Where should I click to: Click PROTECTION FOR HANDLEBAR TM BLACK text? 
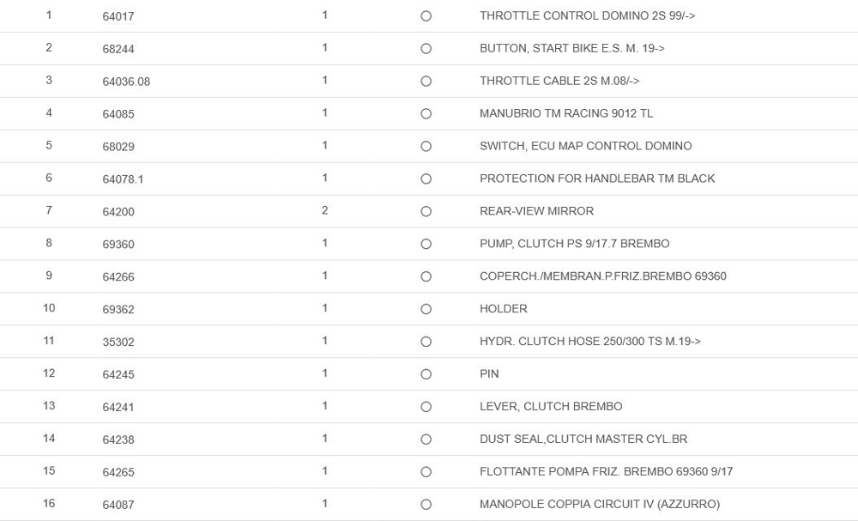pyautogui.click(x=596, y=179)
